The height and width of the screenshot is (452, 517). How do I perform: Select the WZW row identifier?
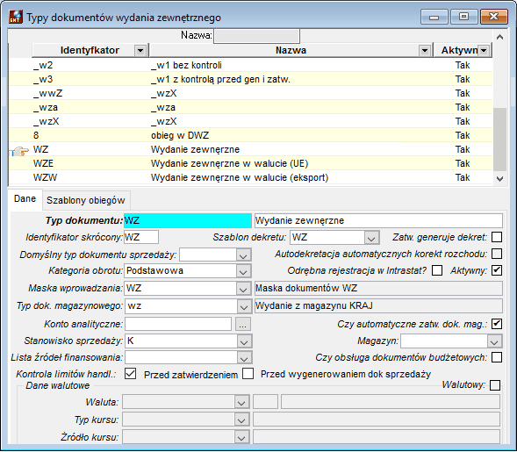45,177
